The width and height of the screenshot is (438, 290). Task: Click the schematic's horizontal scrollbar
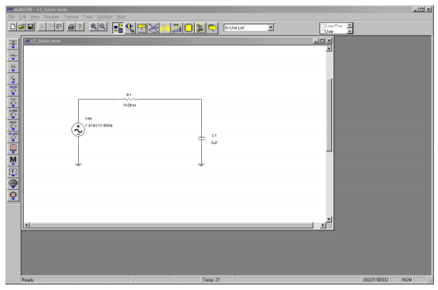tap(172, 226)
